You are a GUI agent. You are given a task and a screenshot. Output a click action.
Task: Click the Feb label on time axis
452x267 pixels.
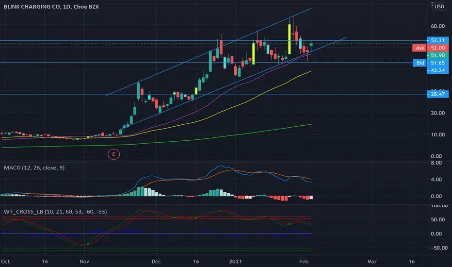coord(304,262)
